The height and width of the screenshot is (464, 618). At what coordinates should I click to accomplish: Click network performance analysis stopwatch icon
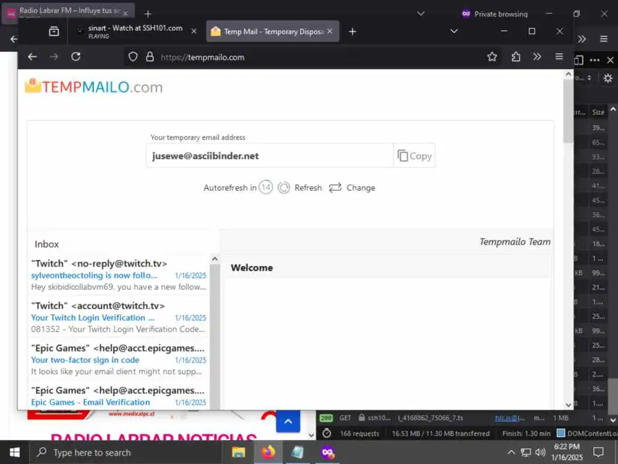pyautogui.click(x=327, y=433)
